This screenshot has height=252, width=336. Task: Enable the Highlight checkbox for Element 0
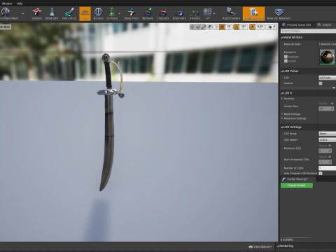(286, 57)
